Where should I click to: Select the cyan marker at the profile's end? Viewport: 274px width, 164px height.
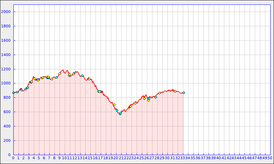point(184,93)
